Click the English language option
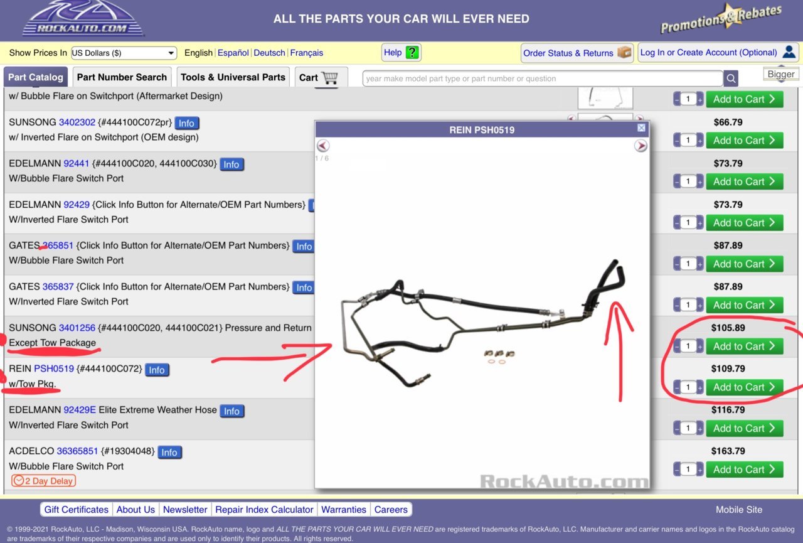This screenshot has width=803, height=543. click(x=198, y=53)
